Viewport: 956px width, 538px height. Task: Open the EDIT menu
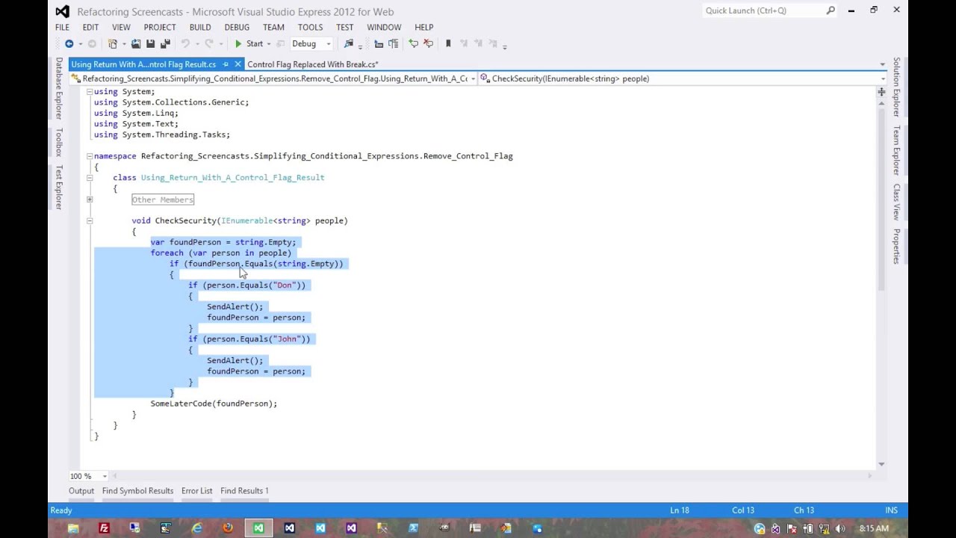click(90, 27)
